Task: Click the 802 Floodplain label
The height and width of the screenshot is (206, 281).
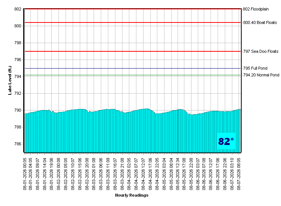Action: (256, 9)
